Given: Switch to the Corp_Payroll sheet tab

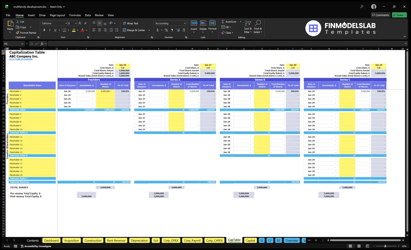Looking at the screenshot, I should [192, 240].
